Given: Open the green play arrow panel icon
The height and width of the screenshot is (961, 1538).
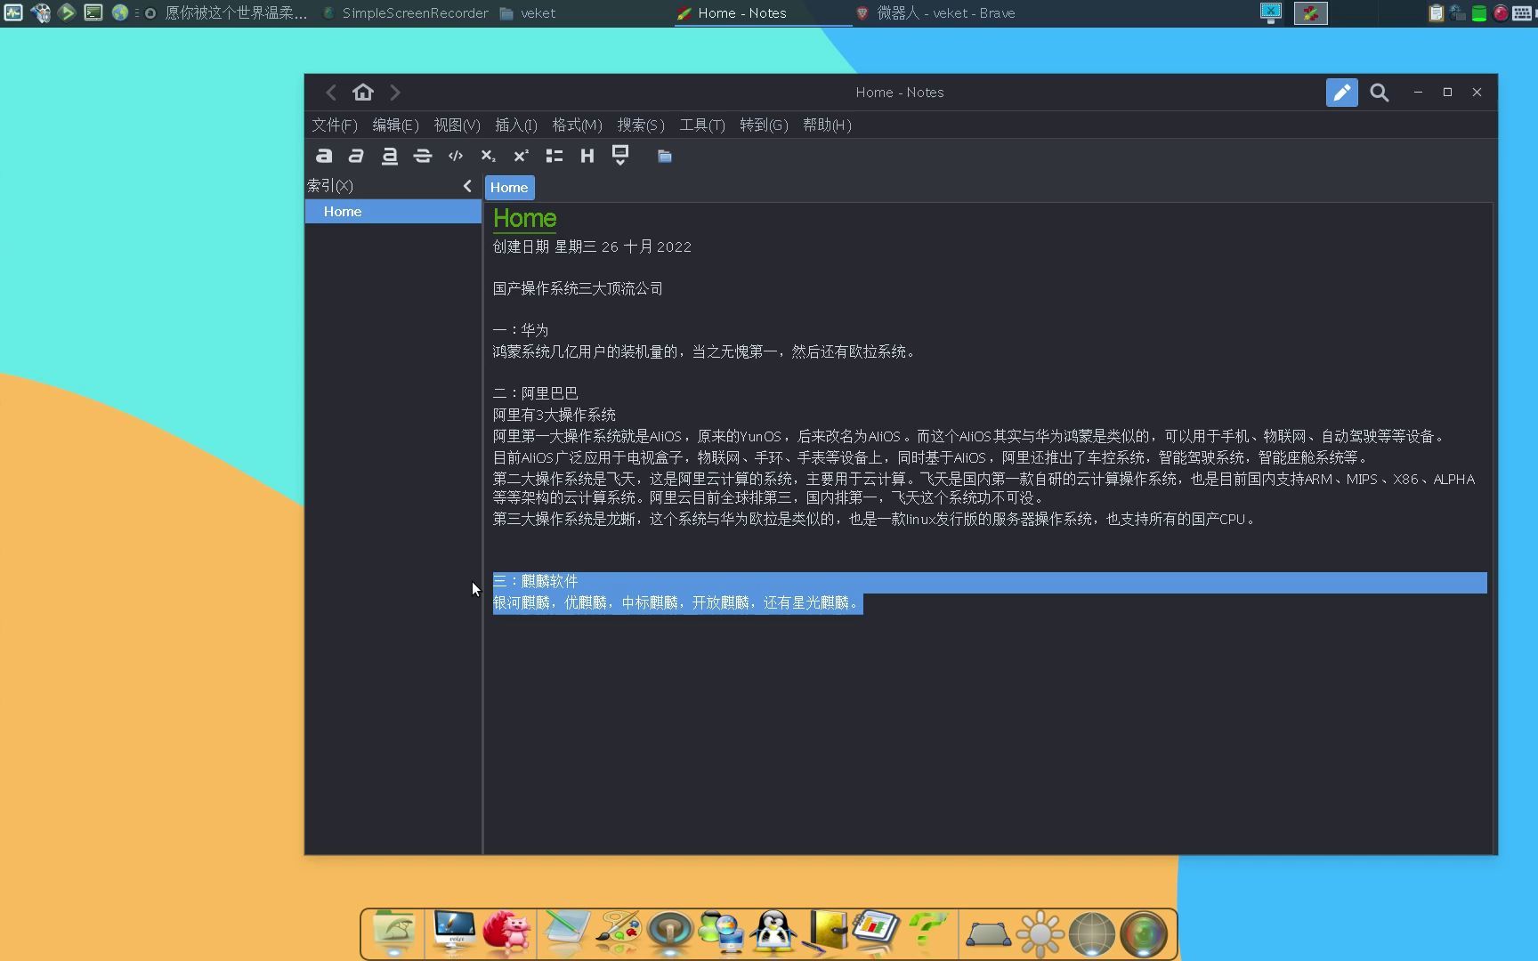Looking at the screenshot, I should pos(67,13).
